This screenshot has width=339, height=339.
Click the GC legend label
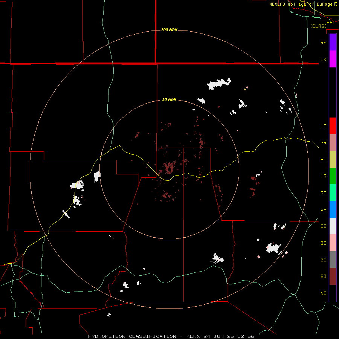tap(323, 260)
